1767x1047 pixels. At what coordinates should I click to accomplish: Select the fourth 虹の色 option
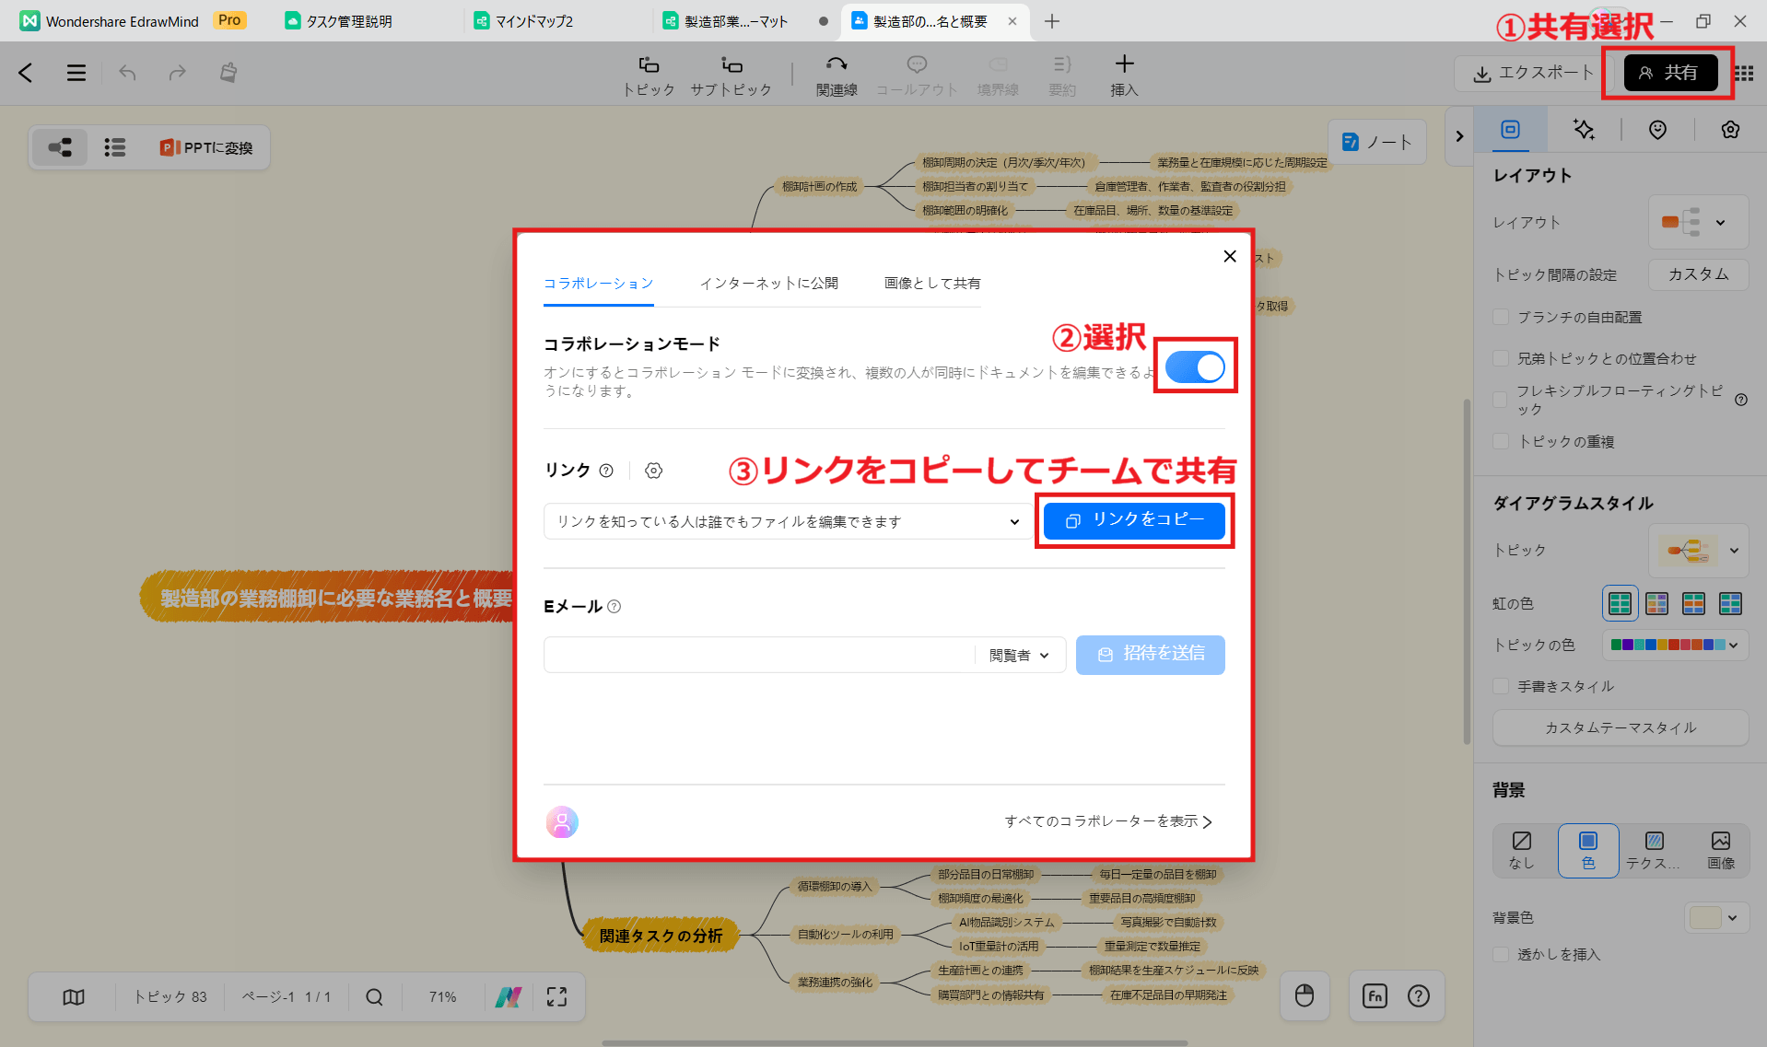click(1730, 603)
